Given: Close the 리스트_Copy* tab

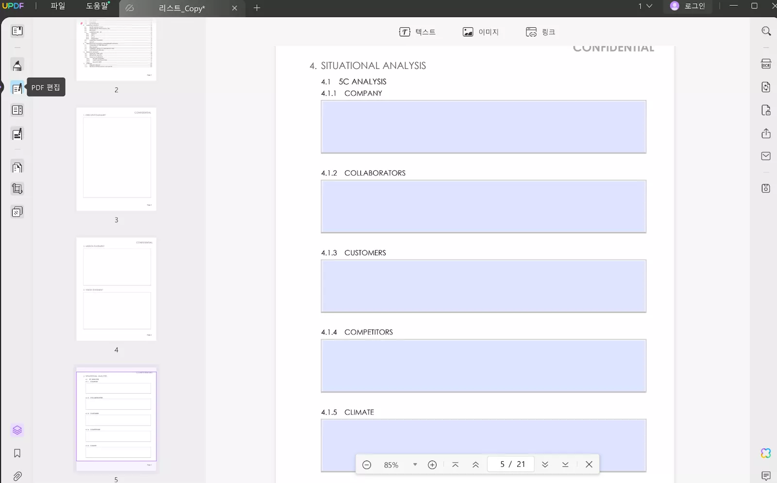Looking at the screenshot, I should (235, 8).
